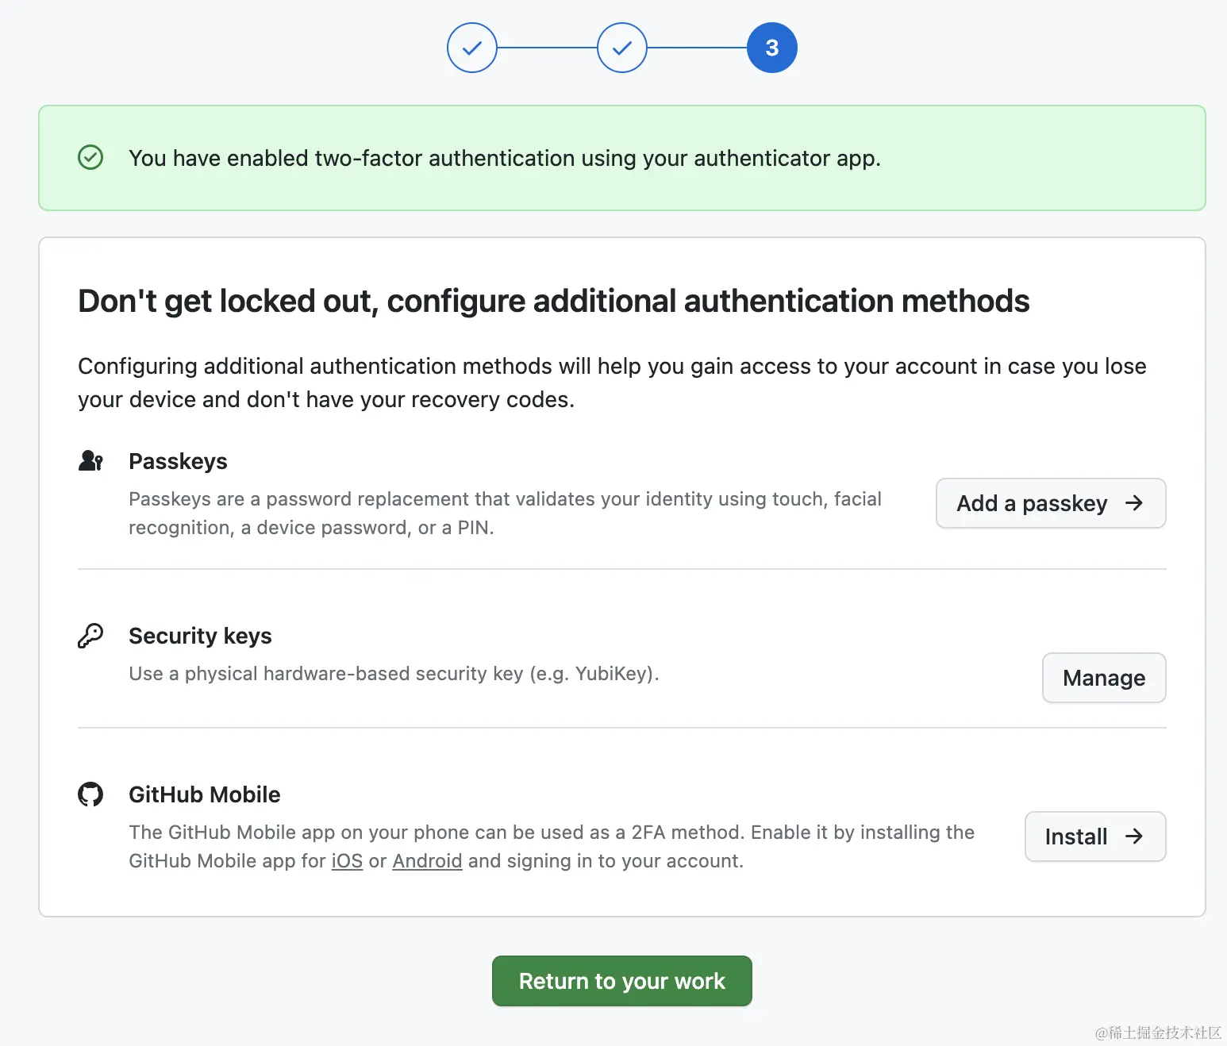
Task: Click the Install button label
Action: [x=1075, y=836]
